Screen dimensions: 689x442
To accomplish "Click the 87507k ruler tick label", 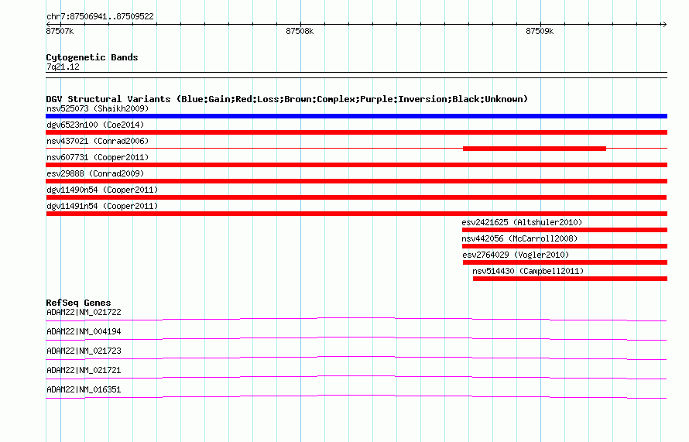I will pos(60,31).
